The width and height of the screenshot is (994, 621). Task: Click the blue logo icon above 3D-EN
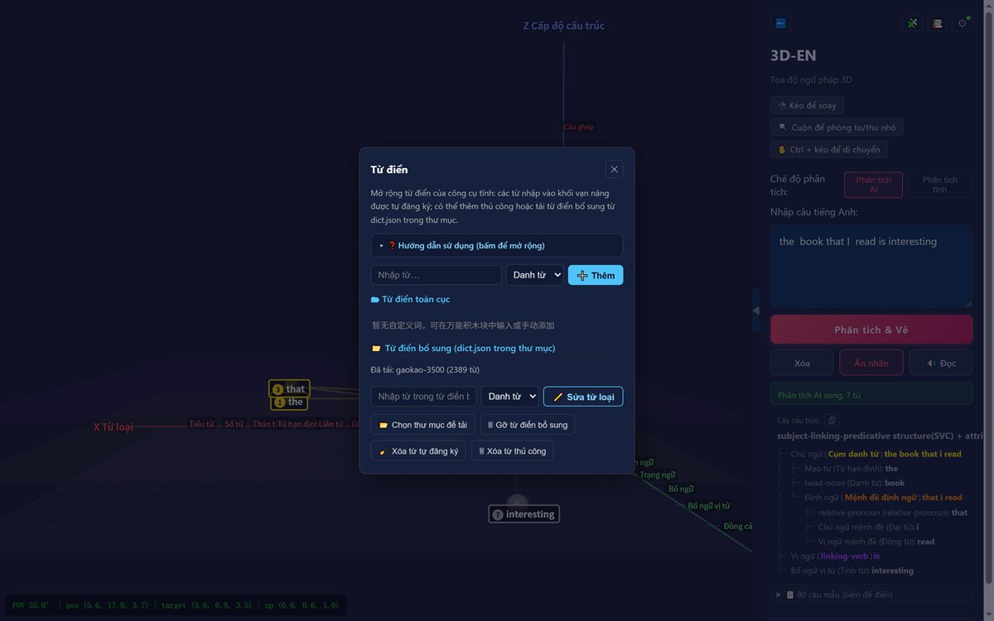tap(780, 23)
